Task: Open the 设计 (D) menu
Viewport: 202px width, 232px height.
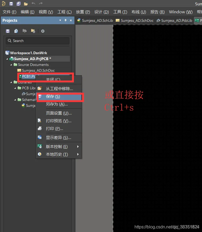Action: tap(102, 12)
